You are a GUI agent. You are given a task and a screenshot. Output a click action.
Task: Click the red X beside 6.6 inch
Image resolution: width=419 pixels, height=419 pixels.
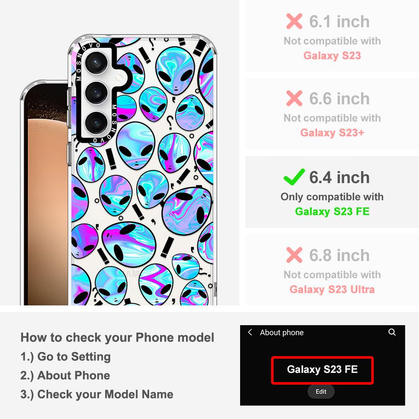click(x=294, y=98)
